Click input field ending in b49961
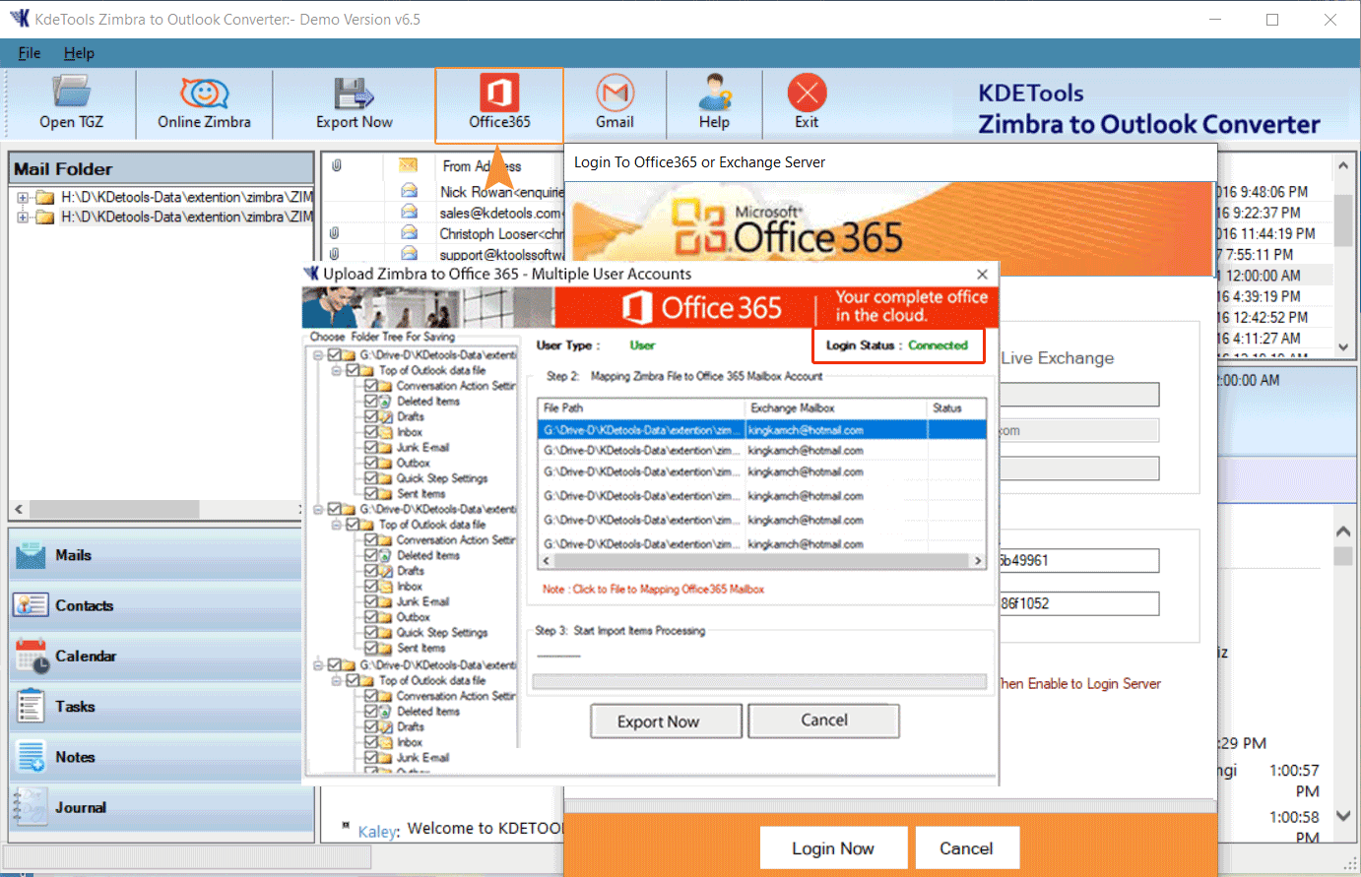1361x877 pixels. click(1078, 561)
